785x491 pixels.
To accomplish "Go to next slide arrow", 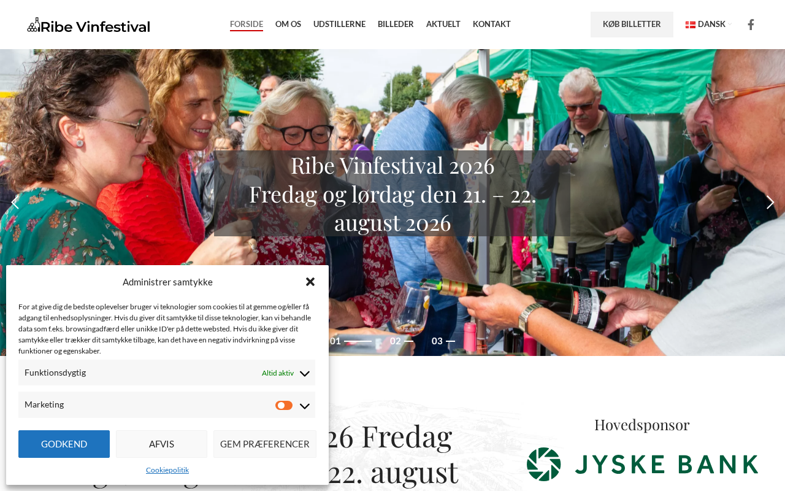I will pos(770,203).
